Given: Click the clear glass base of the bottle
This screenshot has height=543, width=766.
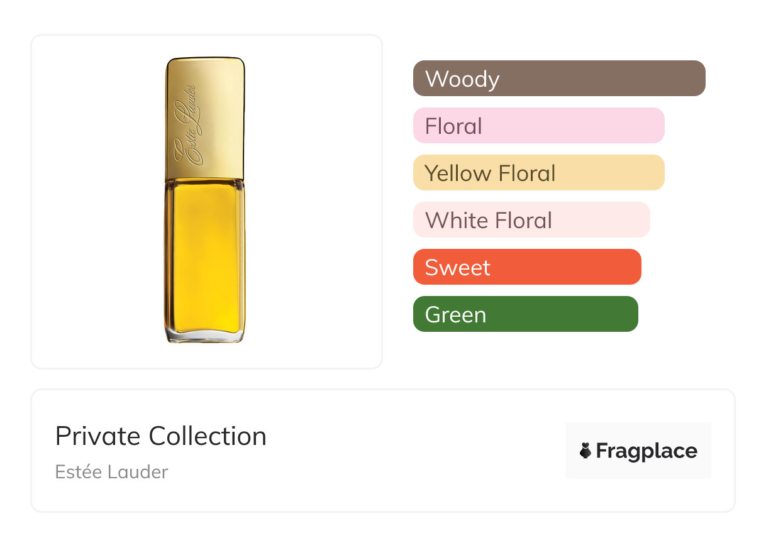Looking at the screenshot, I should (x=205, y=337).
